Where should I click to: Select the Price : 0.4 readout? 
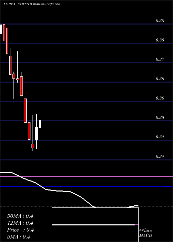point(20,230)
